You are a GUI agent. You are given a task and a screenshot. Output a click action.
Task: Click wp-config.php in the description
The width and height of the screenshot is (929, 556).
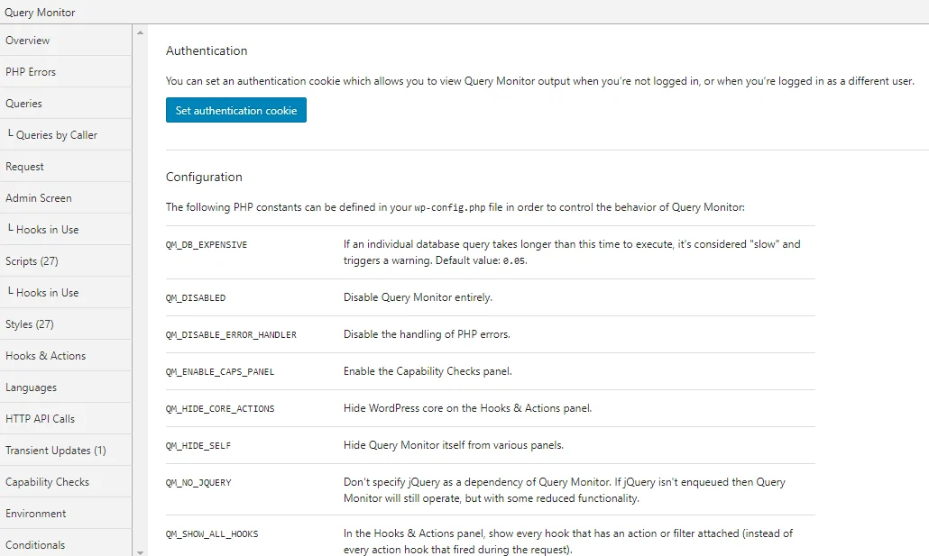(x=450, y=208)
